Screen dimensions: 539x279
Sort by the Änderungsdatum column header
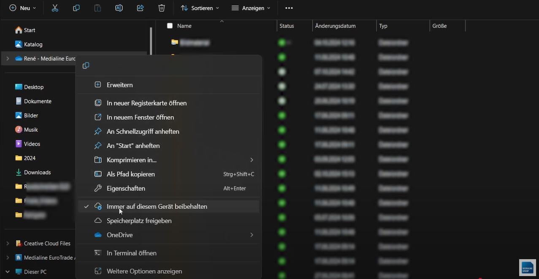pyautogui.click(x=336, y=26)
